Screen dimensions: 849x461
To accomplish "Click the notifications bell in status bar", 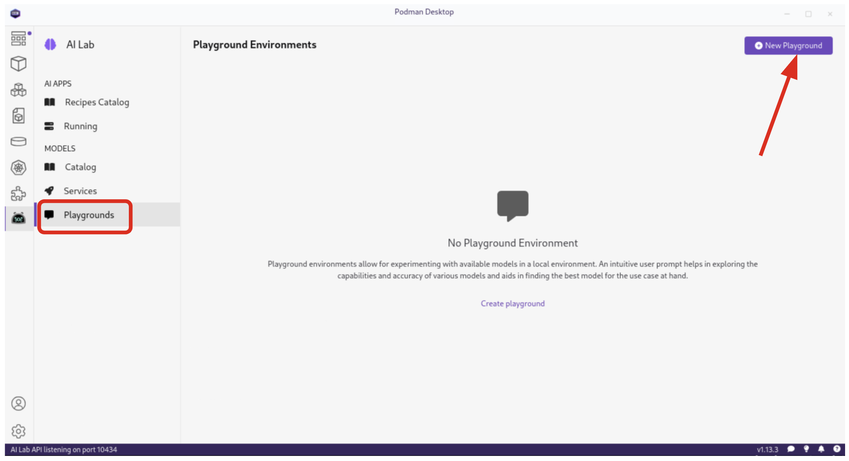I will 821,449.
